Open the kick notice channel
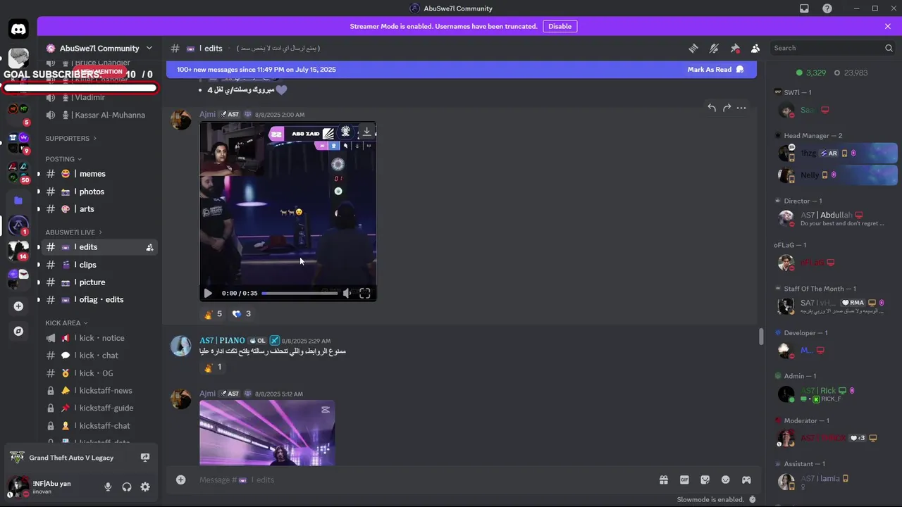 [99, 338]
